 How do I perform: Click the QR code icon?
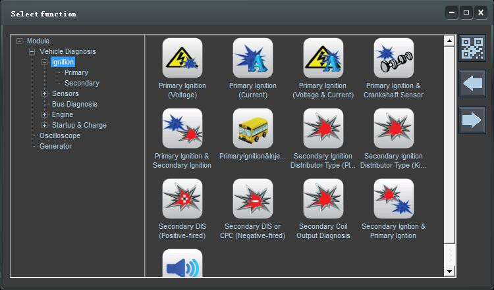pos(472,48)
